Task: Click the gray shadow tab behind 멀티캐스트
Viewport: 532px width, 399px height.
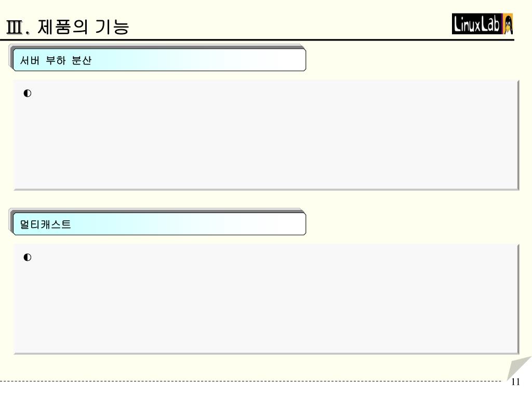Action: pyautogui.click(x=156, y=210)
